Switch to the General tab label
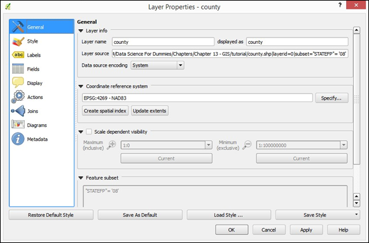Screen dimensions: 369x243 pos(35,27)
